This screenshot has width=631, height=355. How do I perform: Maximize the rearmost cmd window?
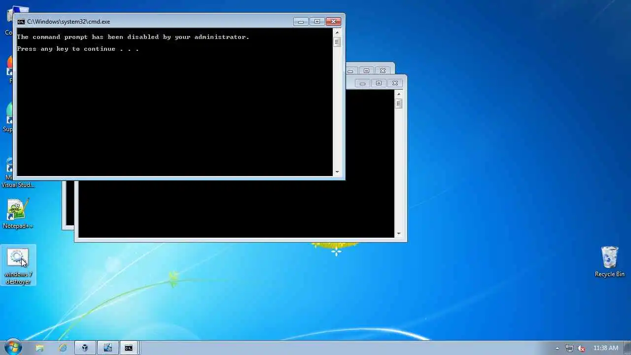pos(366,71)
